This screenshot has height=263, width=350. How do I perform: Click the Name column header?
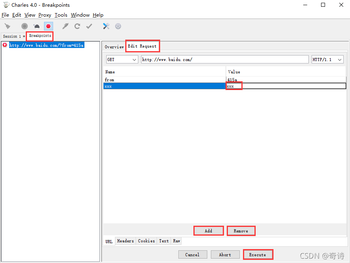point(164,72)
